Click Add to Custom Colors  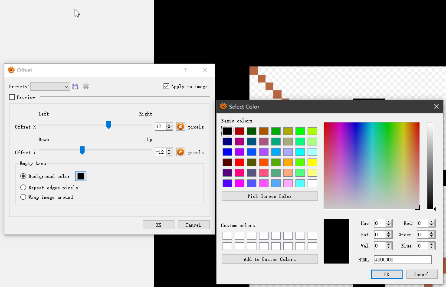(x=269, y=259)
